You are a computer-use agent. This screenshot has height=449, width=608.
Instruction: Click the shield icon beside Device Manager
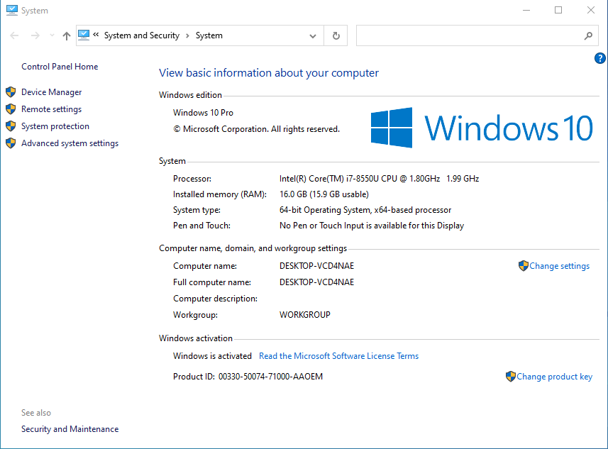click(11, 92)
